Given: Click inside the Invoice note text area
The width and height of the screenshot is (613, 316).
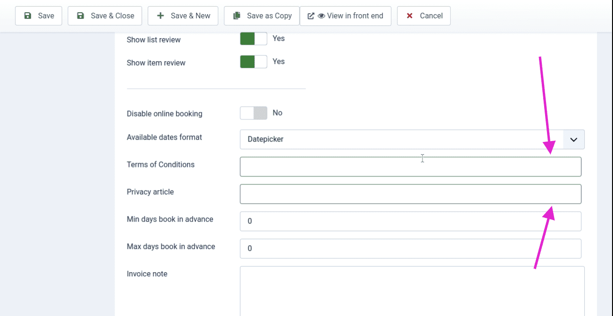Looking at the screenshot, I should coord(412,290).
